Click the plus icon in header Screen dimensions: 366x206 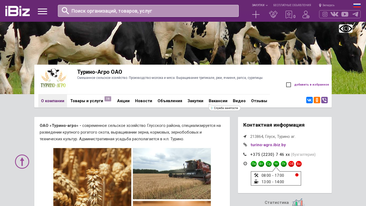coord(256,14)
